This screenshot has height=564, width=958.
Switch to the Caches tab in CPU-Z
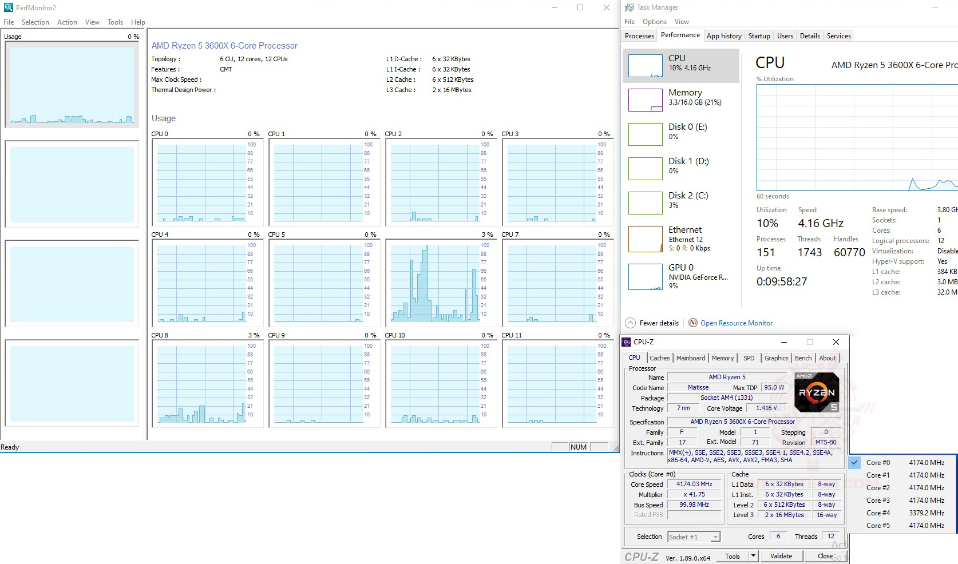point(660,358)
